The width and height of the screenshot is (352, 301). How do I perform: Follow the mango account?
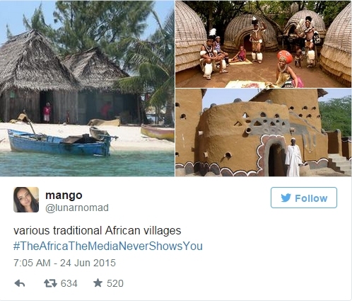(x=304, y=198)
